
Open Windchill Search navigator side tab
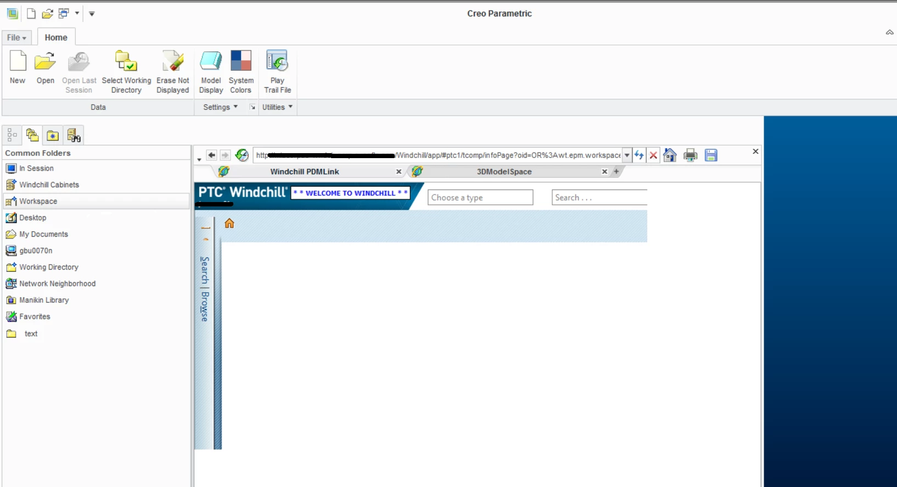click(x=205, y=270)
